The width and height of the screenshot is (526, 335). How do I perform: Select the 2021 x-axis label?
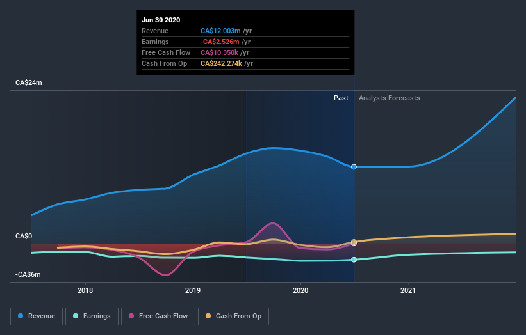[408, 290]
